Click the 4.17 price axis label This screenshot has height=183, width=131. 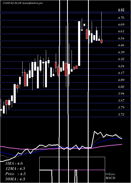pyautogui.click(x=121, y=73)
